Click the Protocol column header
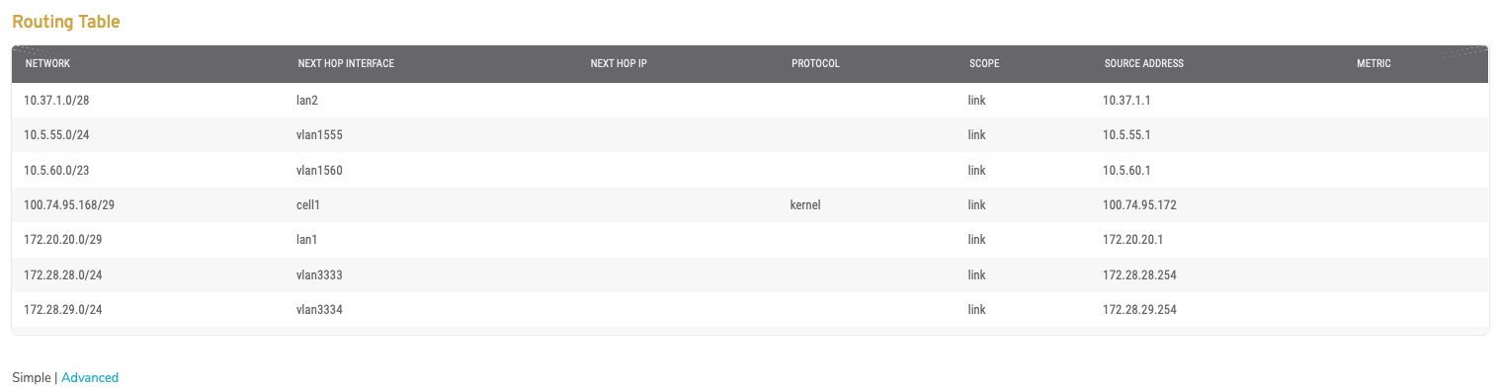1497x388 pixels. point(815,63)
